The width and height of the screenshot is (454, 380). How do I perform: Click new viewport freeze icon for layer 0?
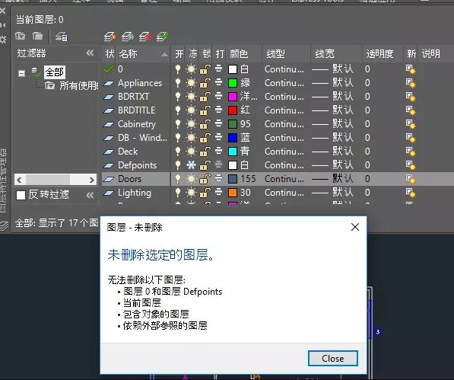click(x=411, y=69)
